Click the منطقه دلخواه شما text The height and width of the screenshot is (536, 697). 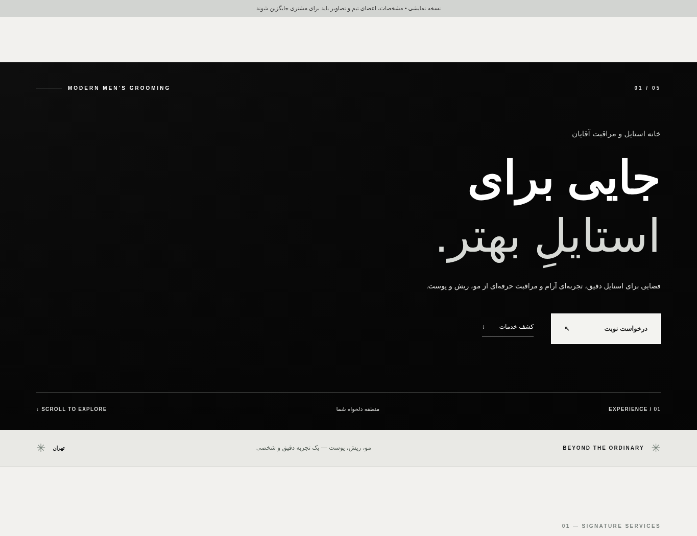358,409
